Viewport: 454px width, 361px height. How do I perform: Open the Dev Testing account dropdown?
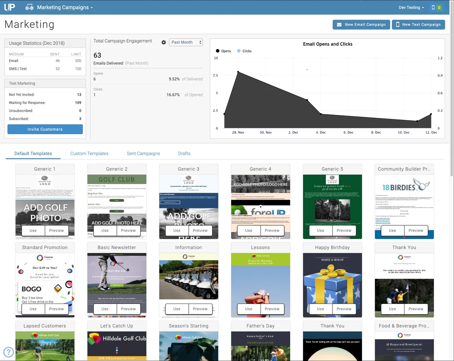click(411, 7)
